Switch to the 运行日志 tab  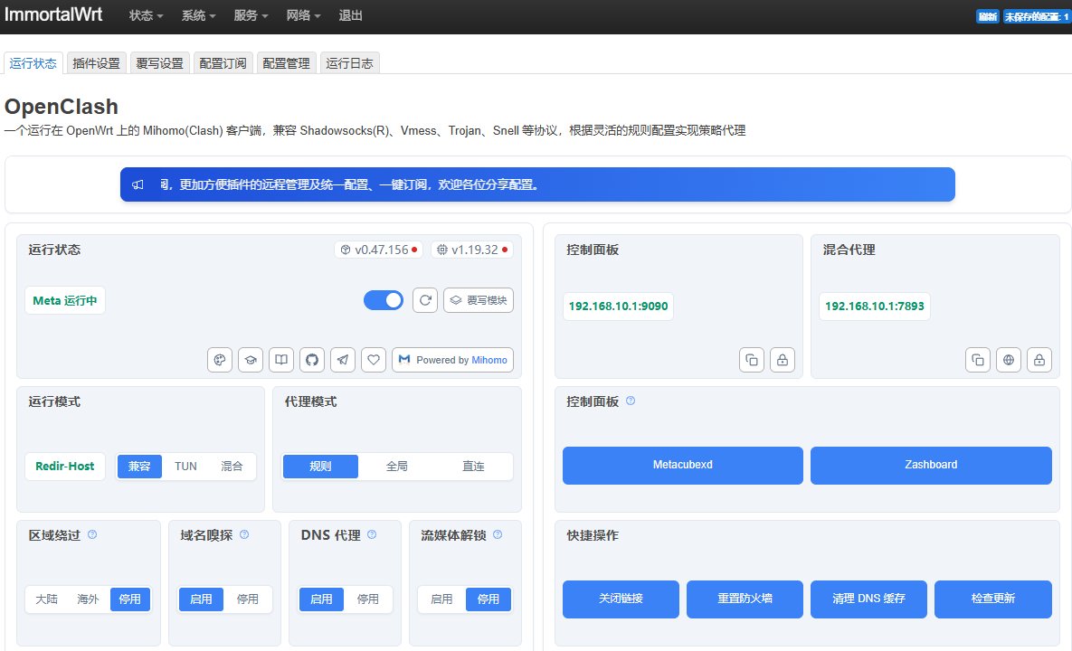click(349, 63)
